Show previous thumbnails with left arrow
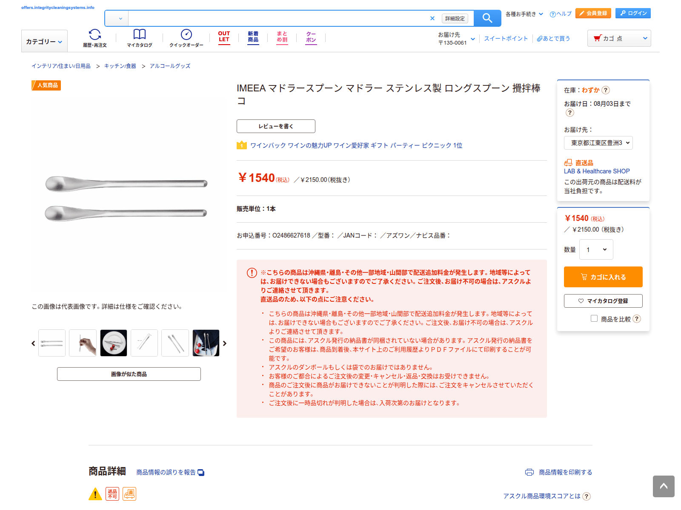The width and height of the screenshot is (681, 510). [x=33, y=343]
